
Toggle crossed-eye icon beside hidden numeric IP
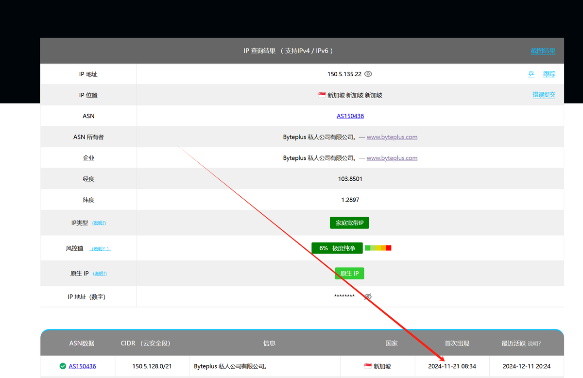pyautogui.click(x=368, y=296)
